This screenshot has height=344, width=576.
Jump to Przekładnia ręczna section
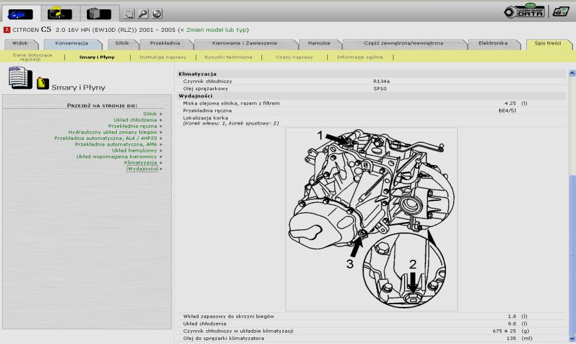(x=133, y=126)
